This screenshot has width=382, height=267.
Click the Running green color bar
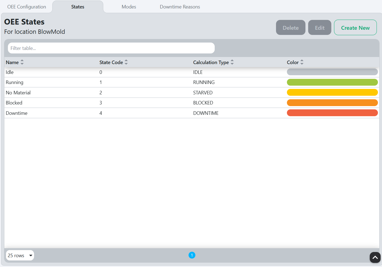332,82
